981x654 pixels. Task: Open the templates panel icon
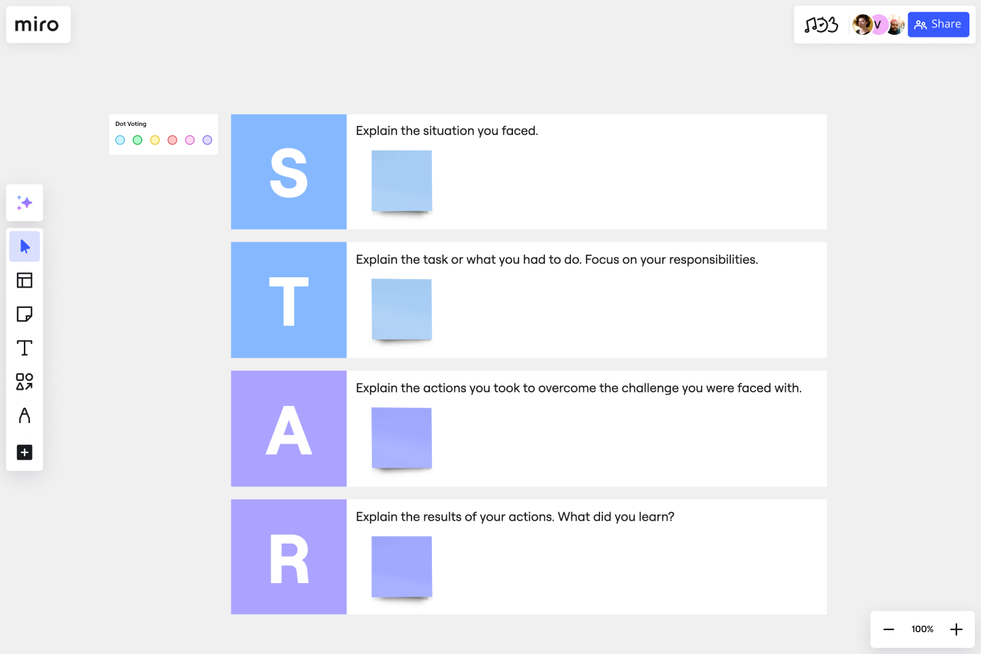pos(25,280)
